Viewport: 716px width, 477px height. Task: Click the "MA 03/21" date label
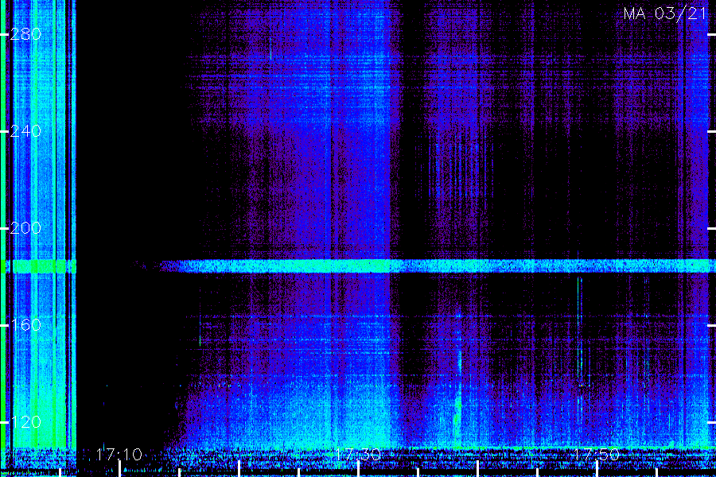click(x=665, y=14)
